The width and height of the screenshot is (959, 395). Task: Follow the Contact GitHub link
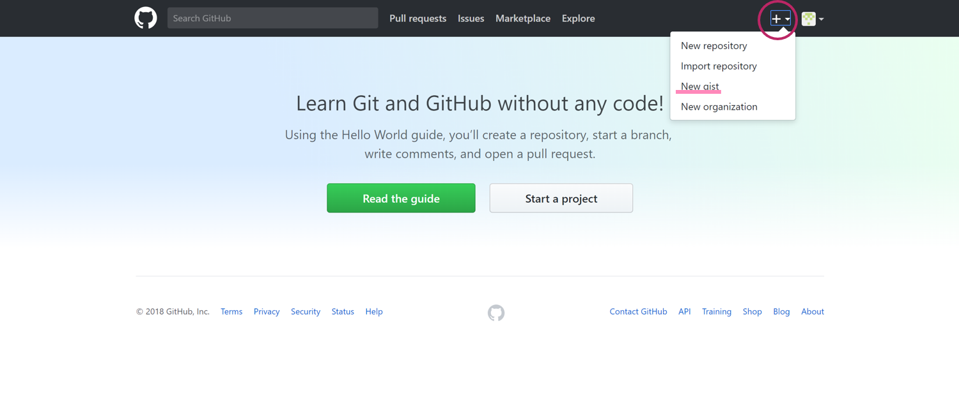[x=638, y=312]
